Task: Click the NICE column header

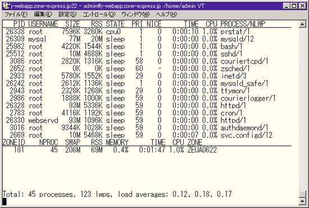Action: [x=154, y=24]
